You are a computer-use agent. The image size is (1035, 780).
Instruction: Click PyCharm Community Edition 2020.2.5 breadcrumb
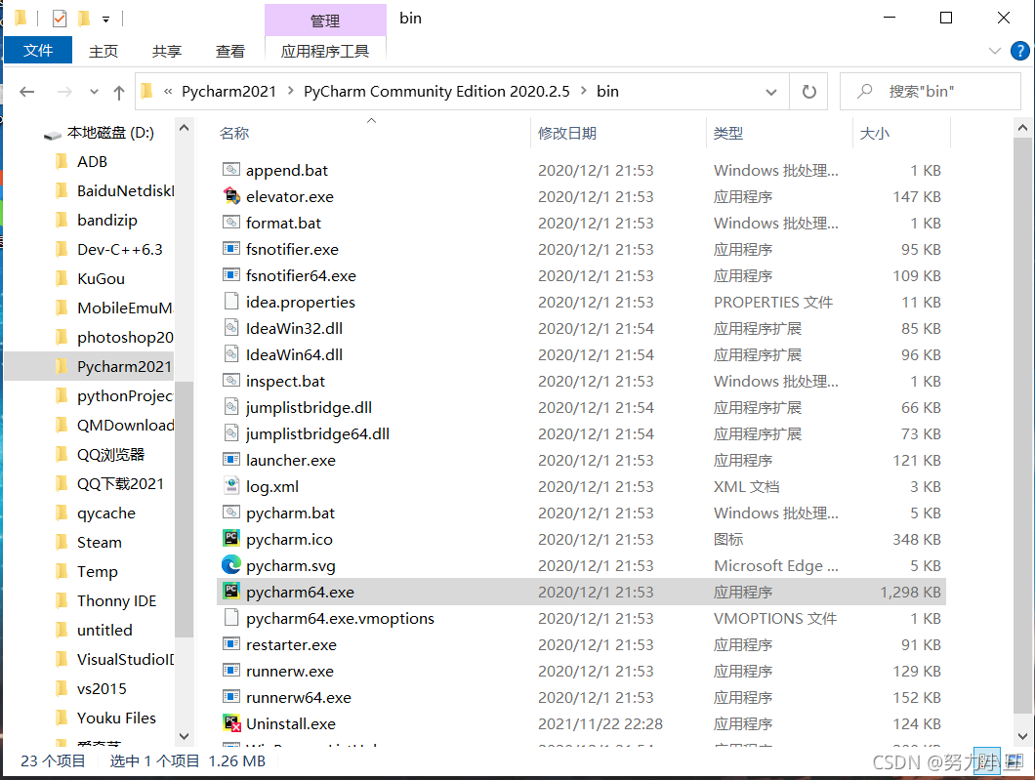pyautogui.click(x=436, y=91)
